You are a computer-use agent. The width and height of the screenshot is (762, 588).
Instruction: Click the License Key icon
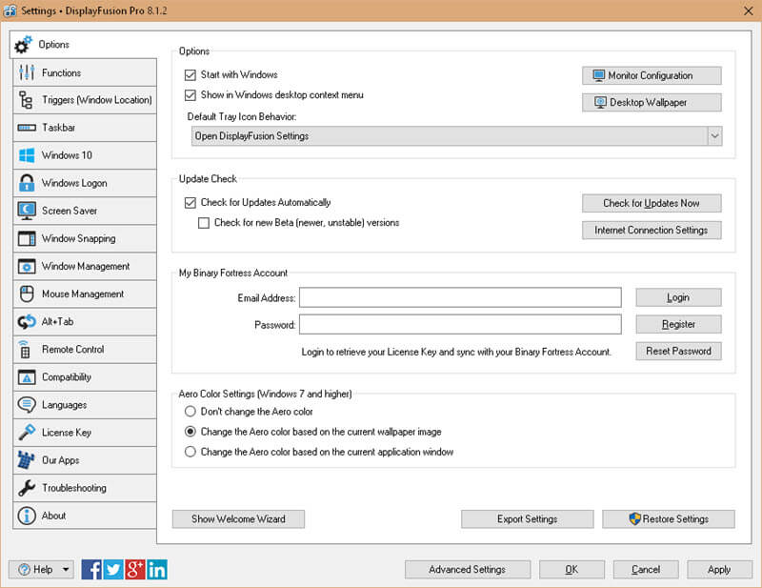(x=27, y=432)
